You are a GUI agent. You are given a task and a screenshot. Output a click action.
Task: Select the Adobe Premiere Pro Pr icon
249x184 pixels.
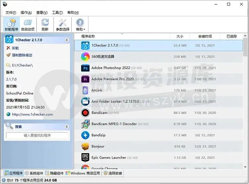point(85,79)
